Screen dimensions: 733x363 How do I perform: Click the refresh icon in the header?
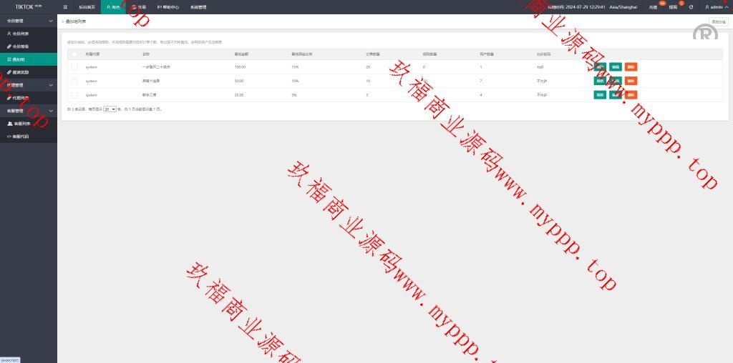pos(691,6)
